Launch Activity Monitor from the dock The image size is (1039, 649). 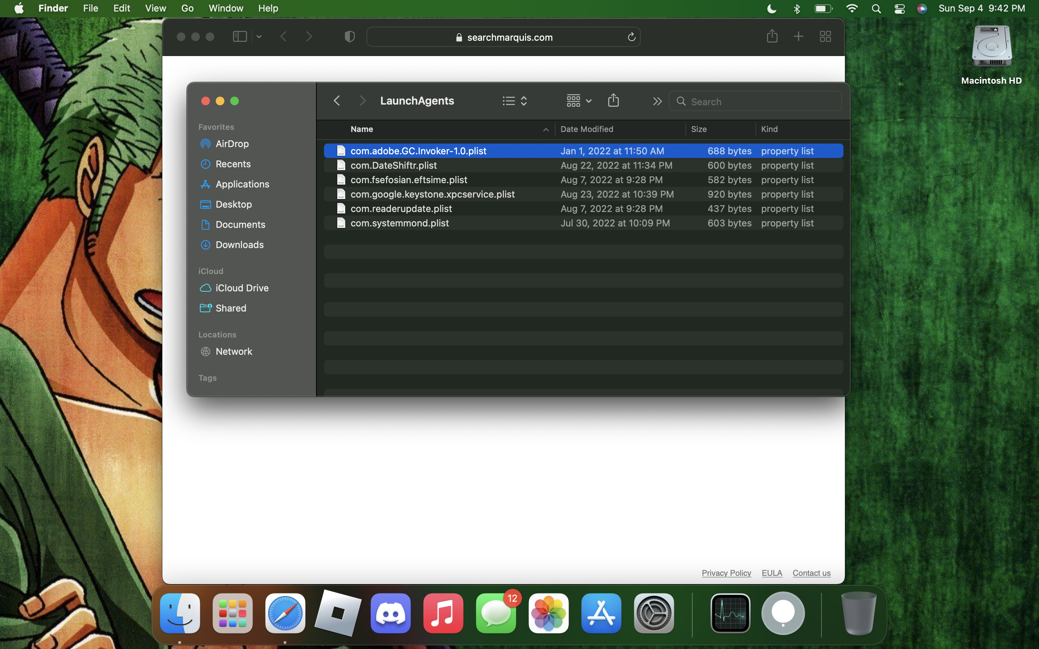tap(730, 613)
